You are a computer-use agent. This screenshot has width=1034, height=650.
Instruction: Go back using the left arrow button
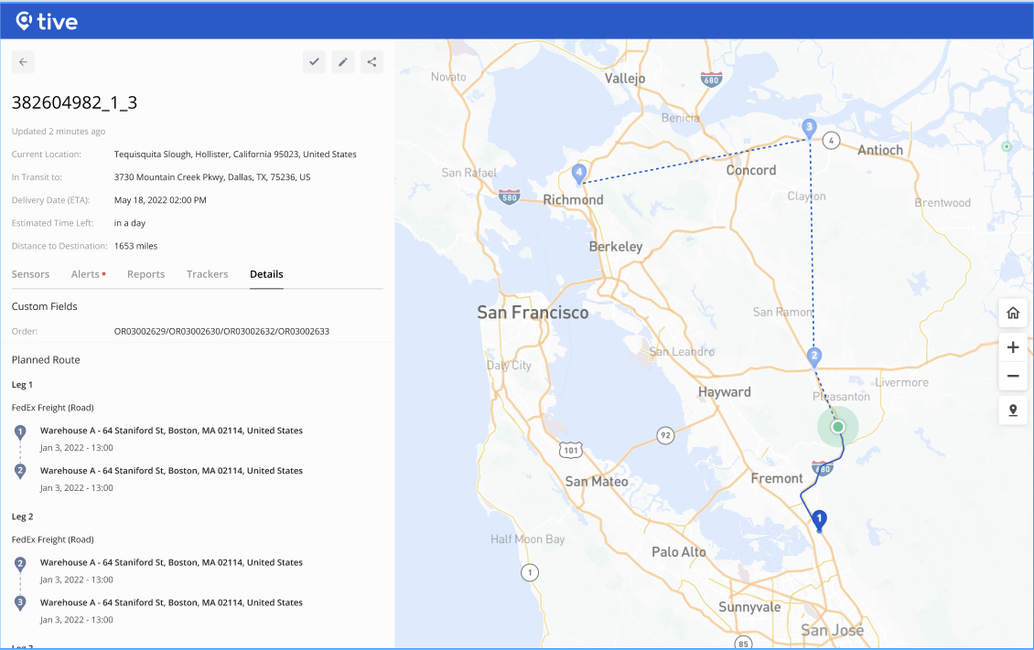pos(23,62)
